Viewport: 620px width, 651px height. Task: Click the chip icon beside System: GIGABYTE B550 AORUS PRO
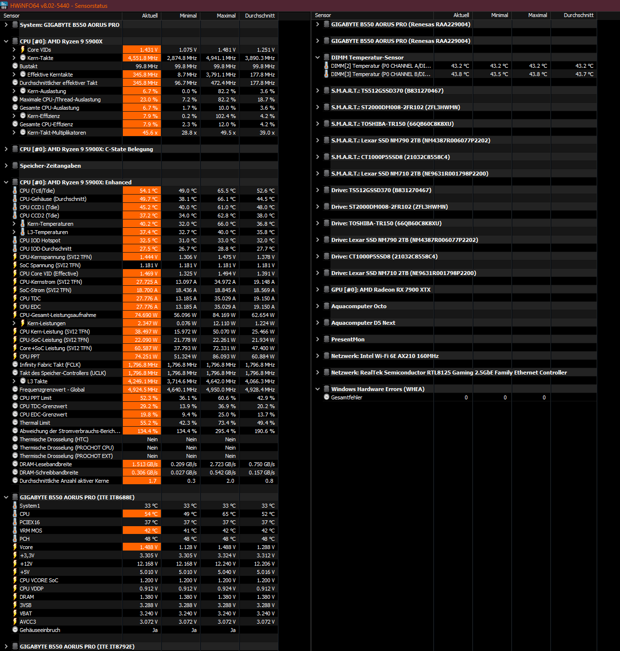pos(15,25)
